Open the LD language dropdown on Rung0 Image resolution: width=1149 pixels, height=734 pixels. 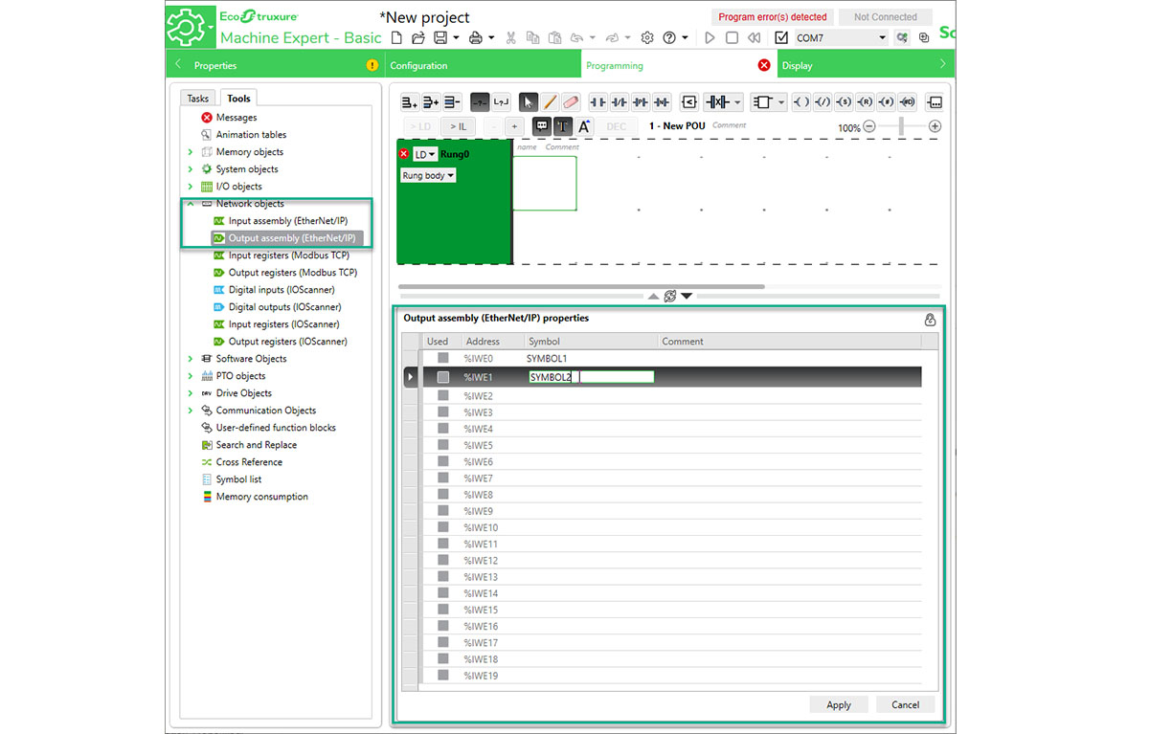pos(425,154)
